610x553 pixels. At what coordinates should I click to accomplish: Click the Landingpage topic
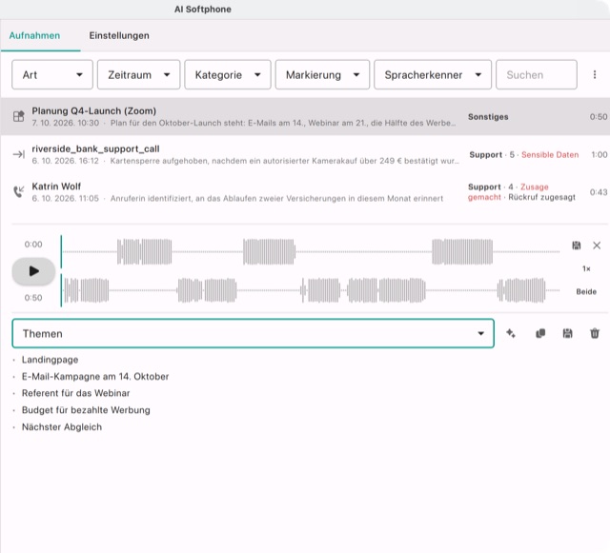50,360
